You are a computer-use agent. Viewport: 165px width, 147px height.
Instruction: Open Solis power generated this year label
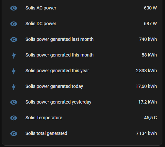pos(57,71)
